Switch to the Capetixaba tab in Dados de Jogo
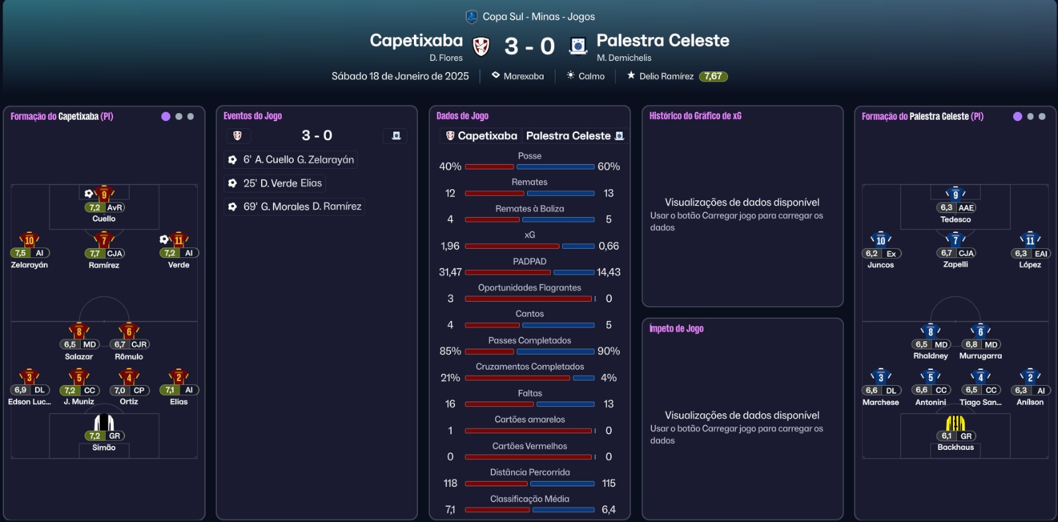The height and width of the screenshot is (522, 1058). point(481,136)
